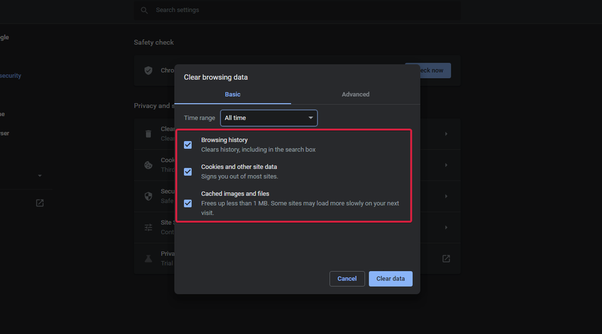Image resolution: width=602 pixels, height=334 pixels.
Task: Click the magnifier icon in settings search
Action: pos(144,10)
